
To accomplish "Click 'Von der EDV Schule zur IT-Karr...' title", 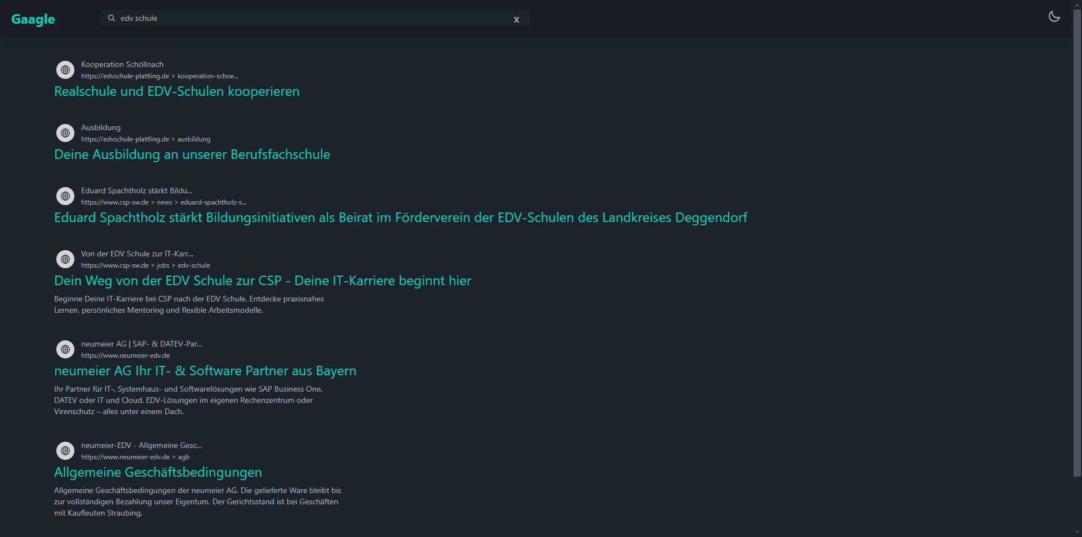I will [x=137, y=254].
